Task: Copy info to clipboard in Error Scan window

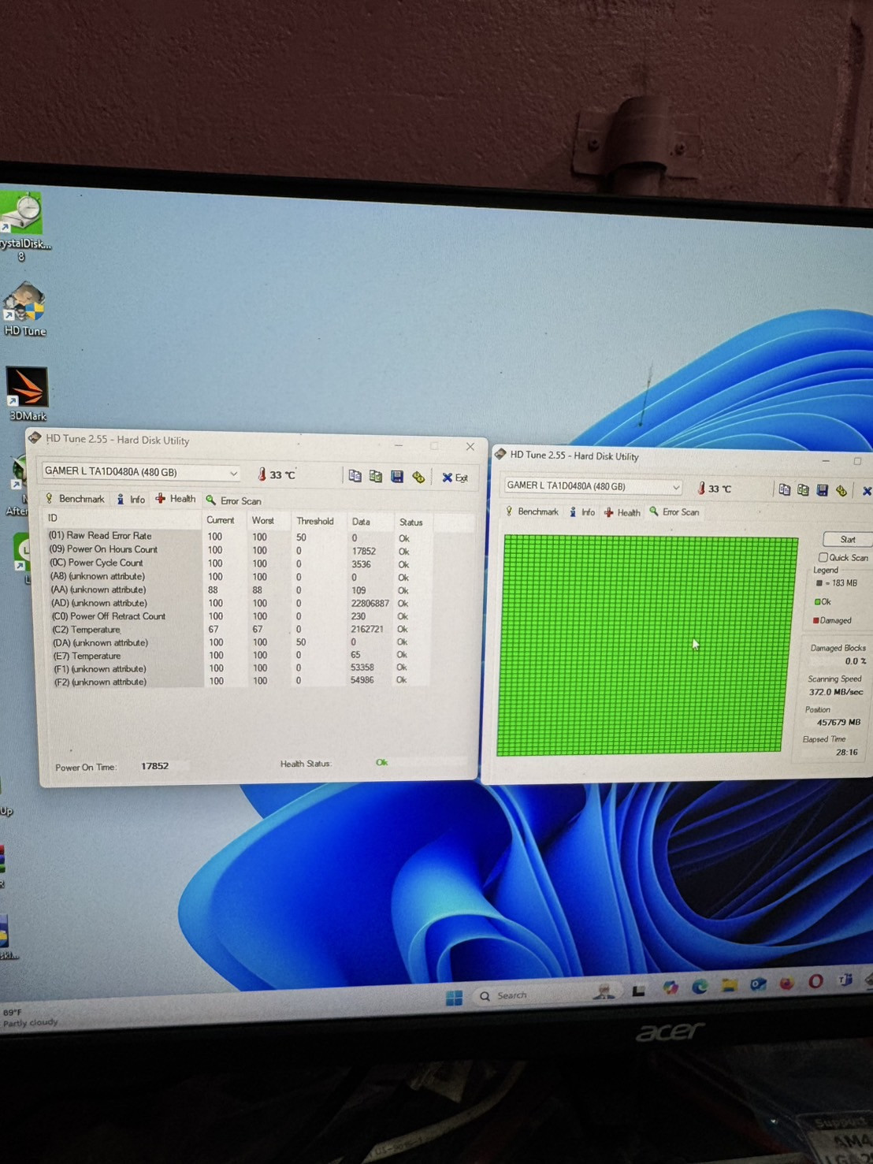Action: pyautogui.click(x=784, y=489)
